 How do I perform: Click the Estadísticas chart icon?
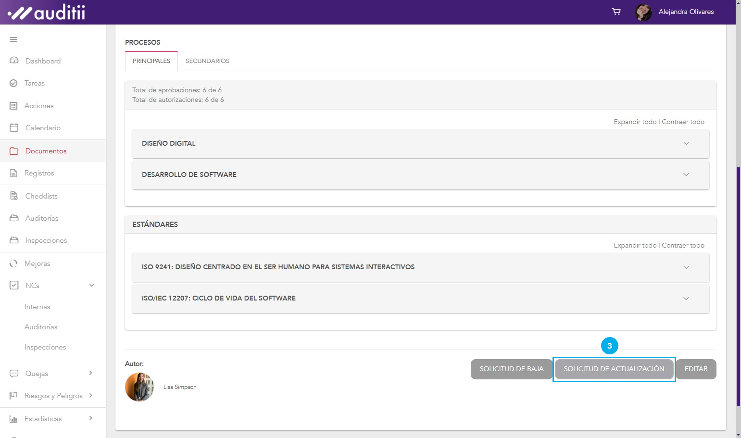point(13,419)
